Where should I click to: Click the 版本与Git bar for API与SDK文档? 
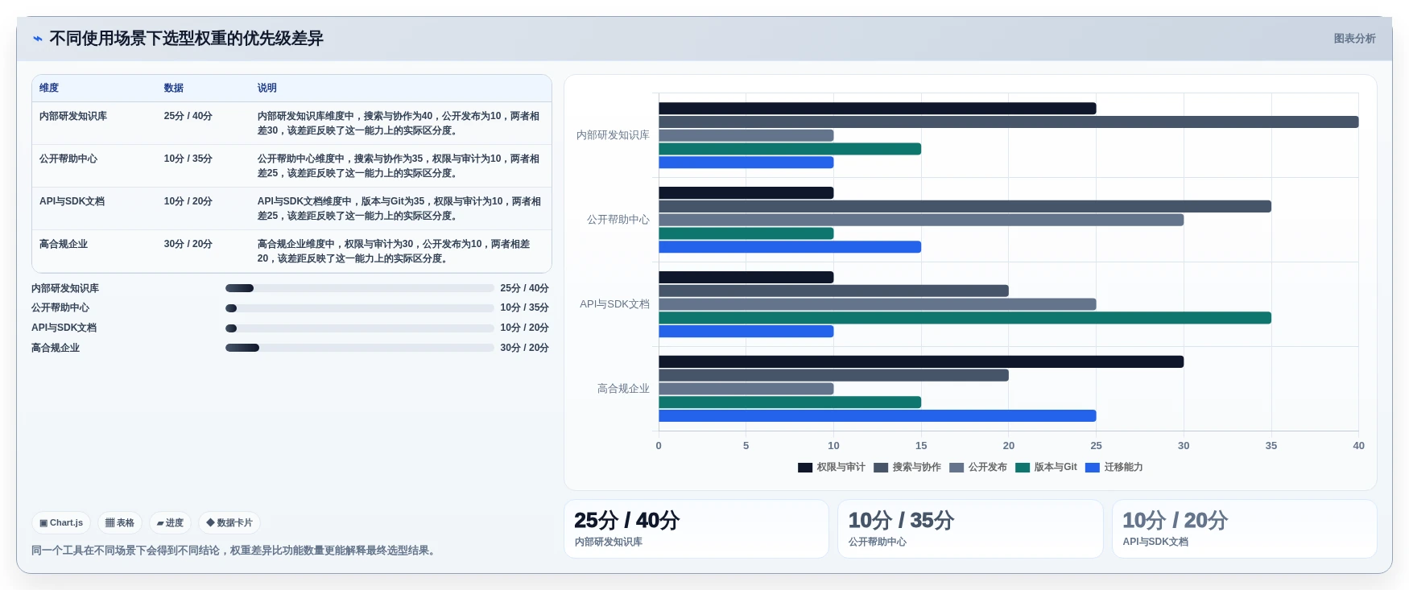tap(965, 318)
